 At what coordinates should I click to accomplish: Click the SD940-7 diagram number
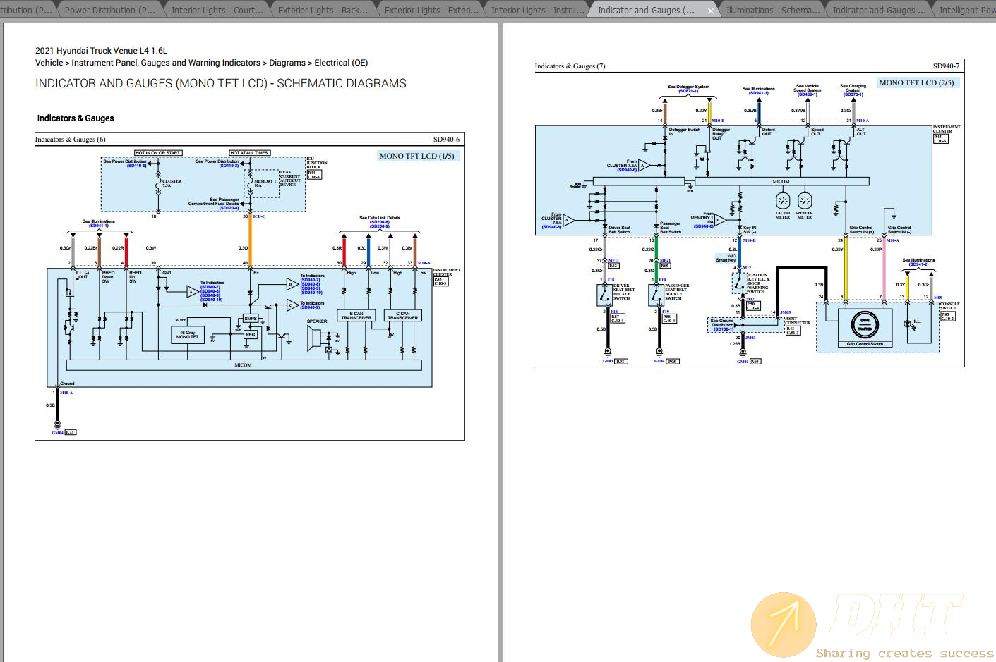946,66
